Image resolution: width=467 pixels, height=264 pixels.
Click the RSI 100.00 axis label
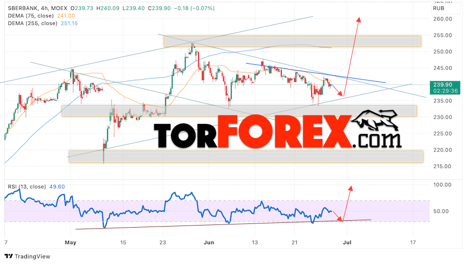(442, 184)
